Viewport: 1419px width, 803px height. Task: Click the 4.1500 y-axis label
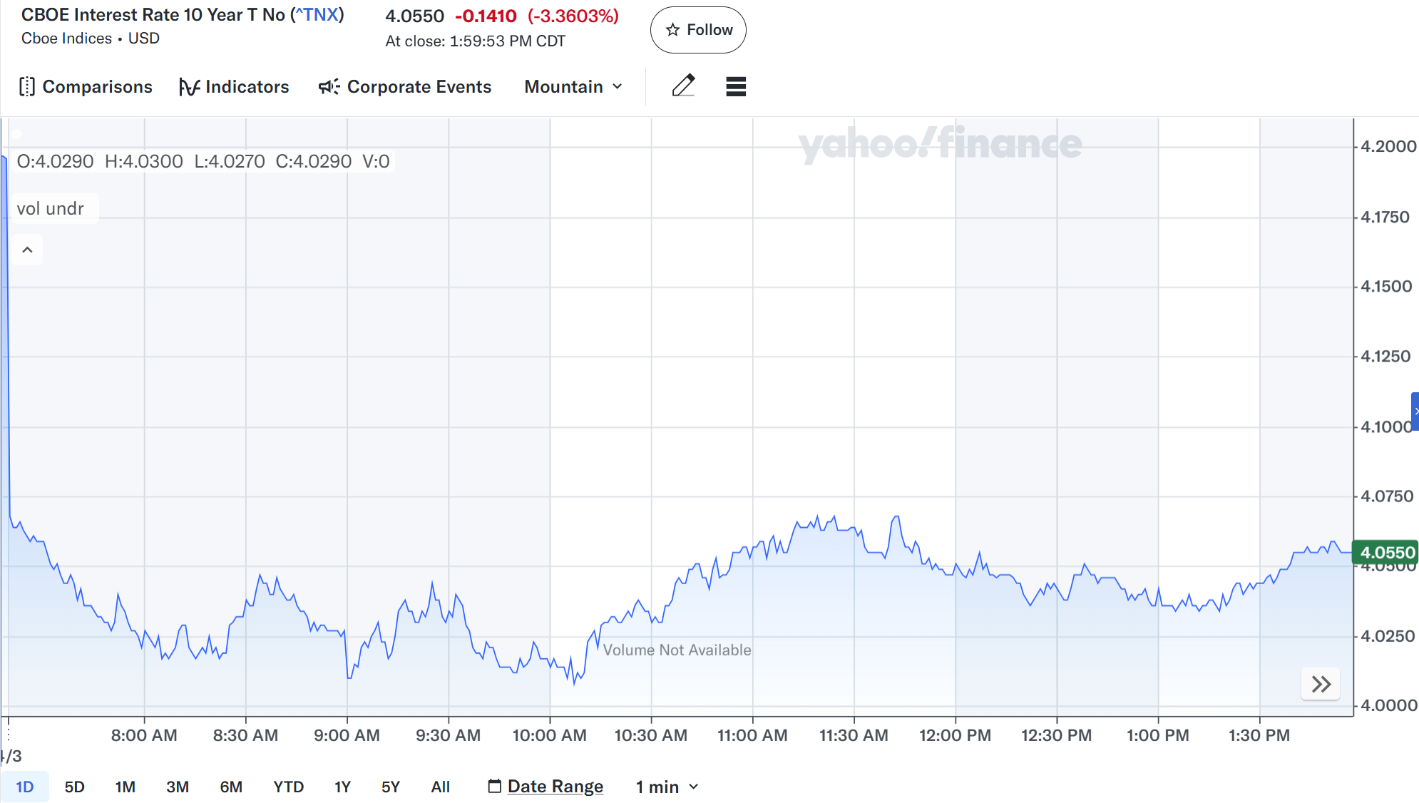1386,286
